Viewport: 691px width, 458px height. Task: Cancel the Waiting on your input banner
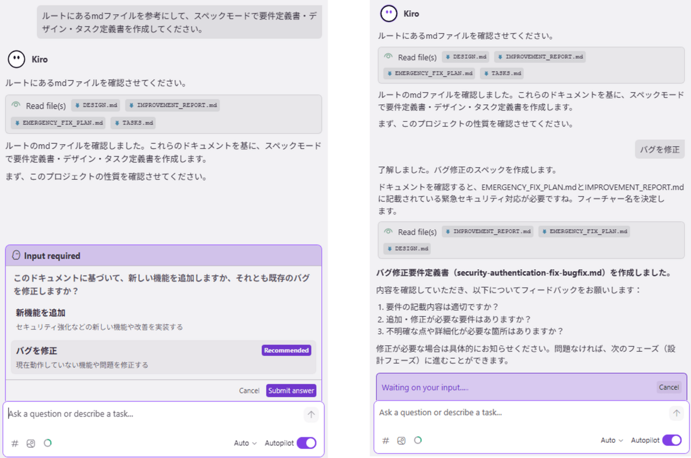click(668, 387)
